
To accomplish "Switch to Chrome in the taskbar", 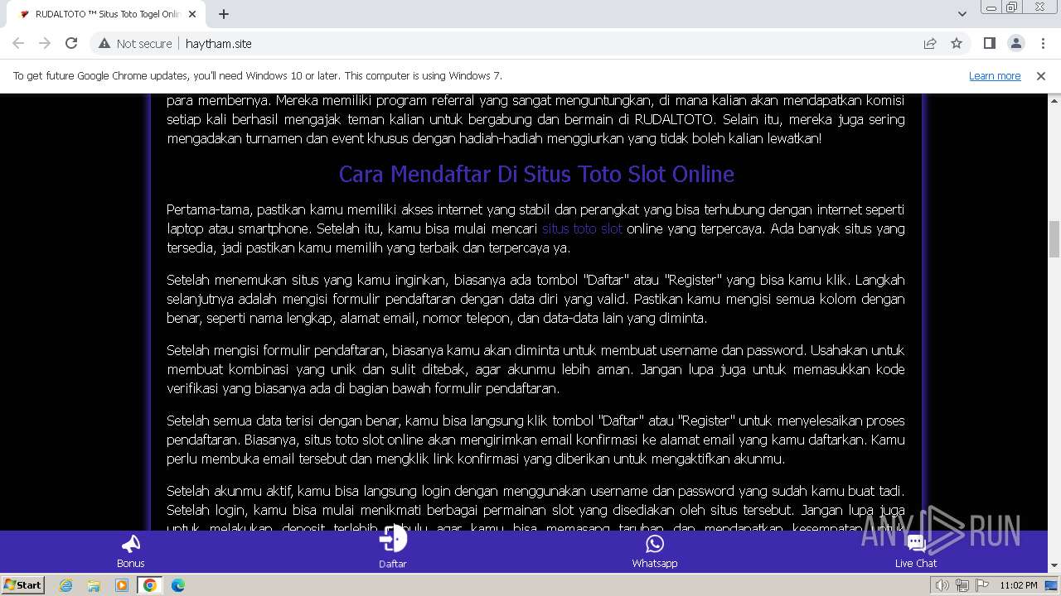I will click(x=150, y=585).
